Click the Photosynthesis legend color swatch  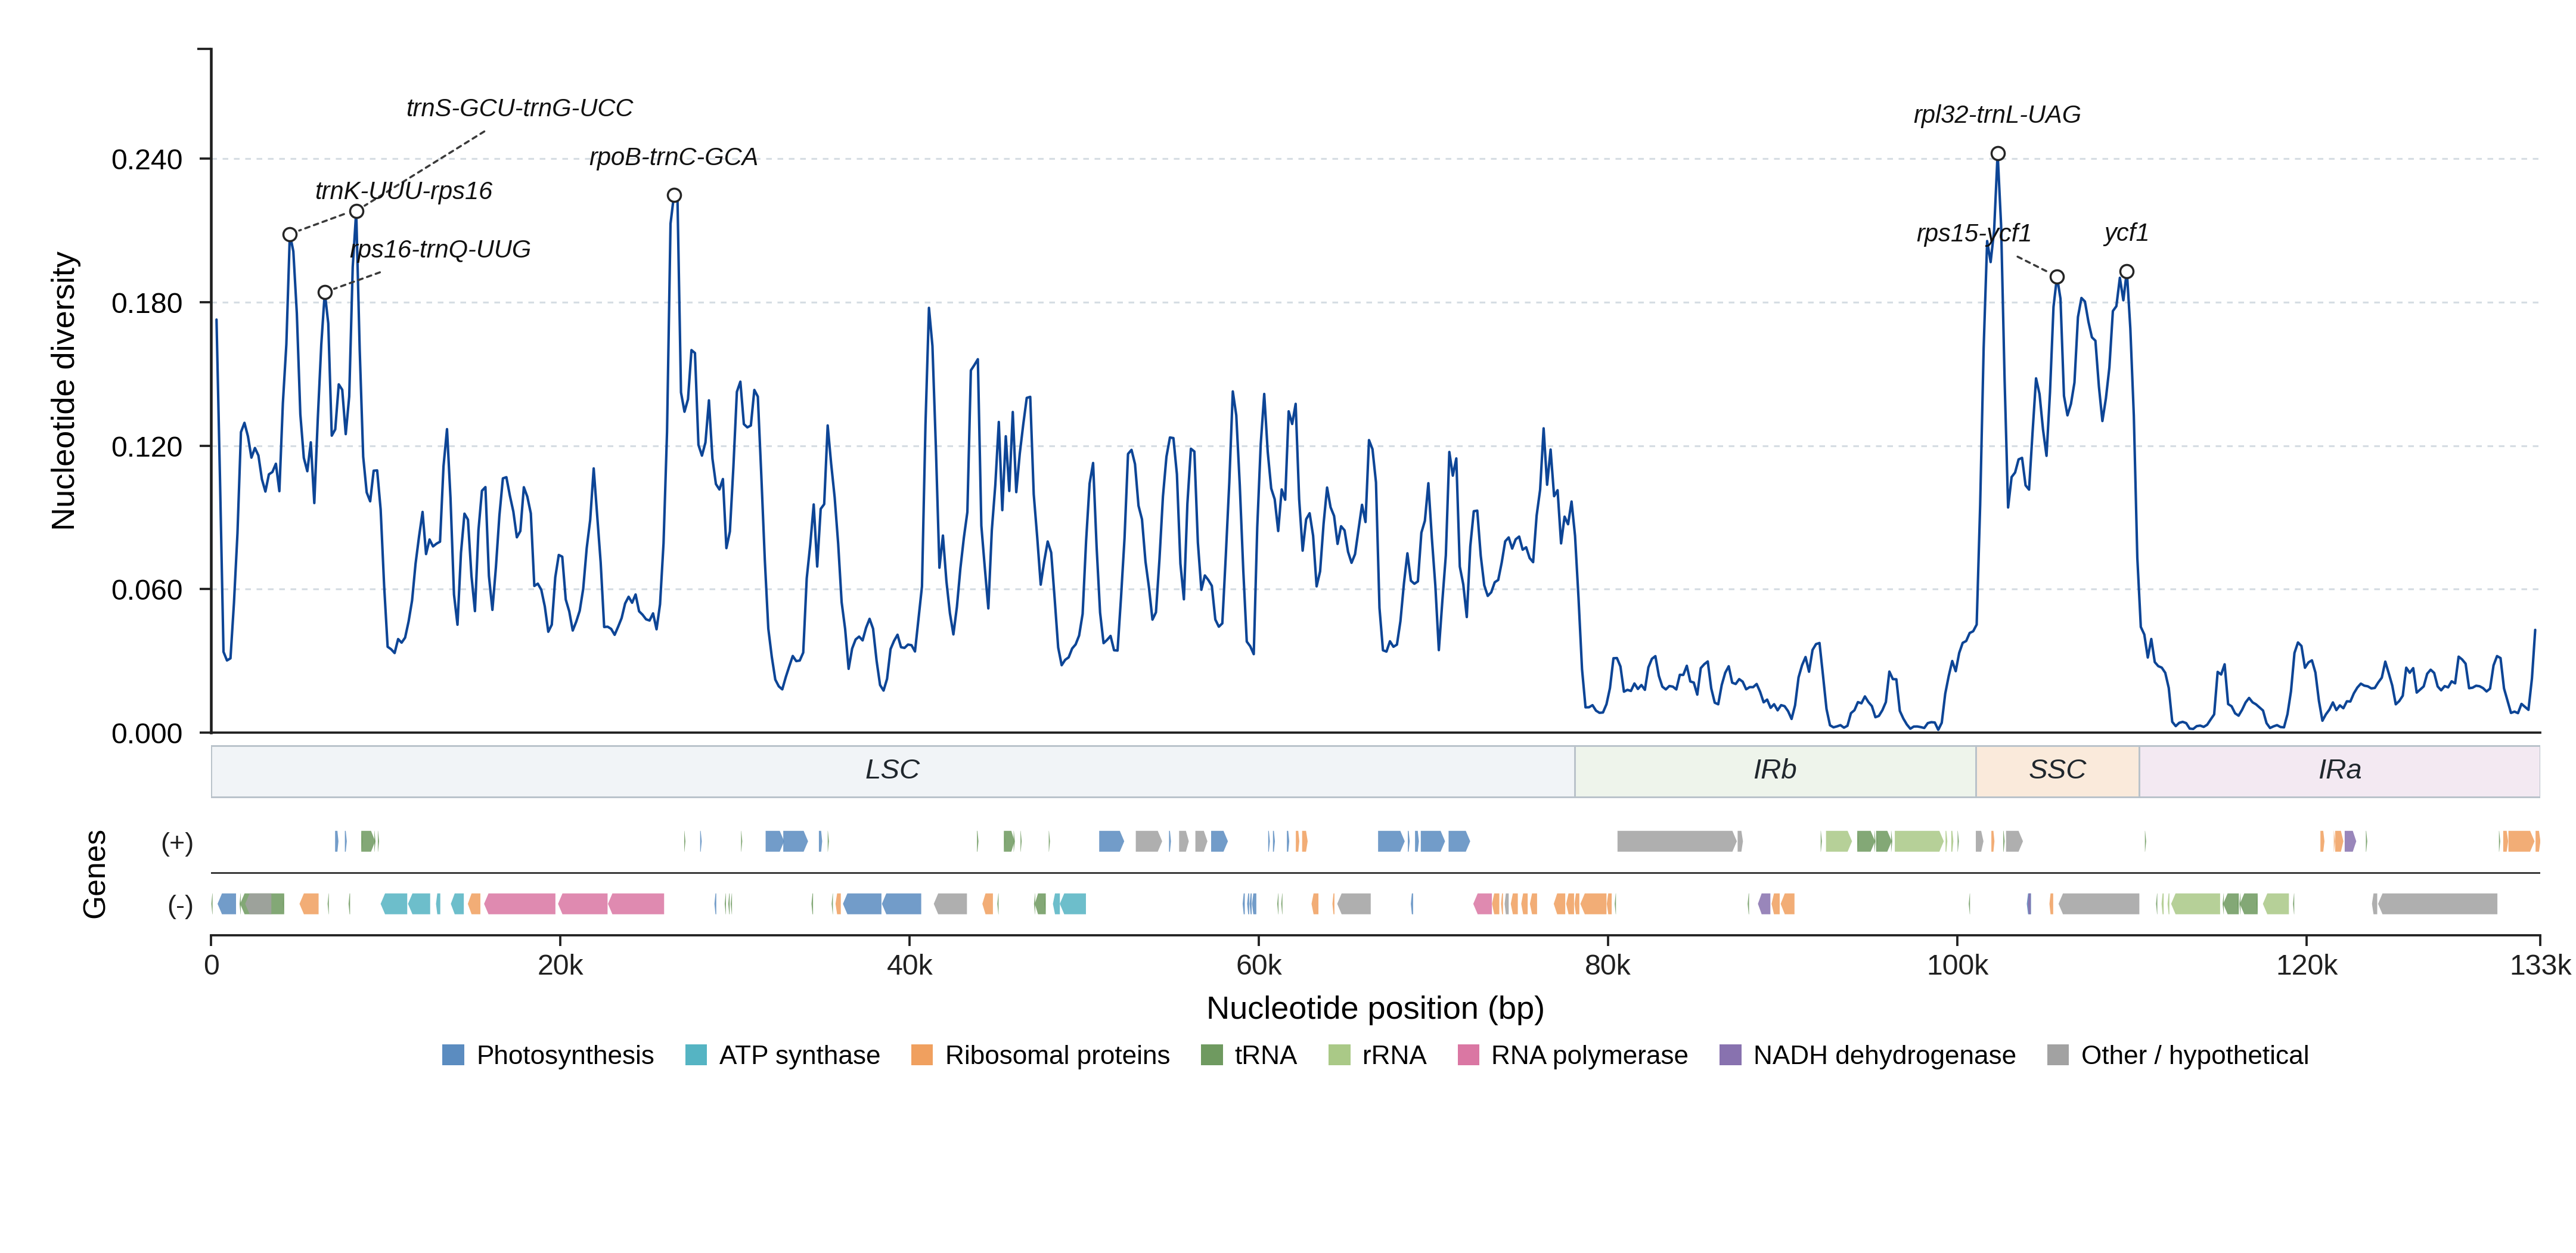(x=453, y=1055)
